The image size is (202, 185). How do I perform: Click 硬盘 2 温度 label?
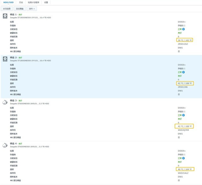(x=12, y=84)
